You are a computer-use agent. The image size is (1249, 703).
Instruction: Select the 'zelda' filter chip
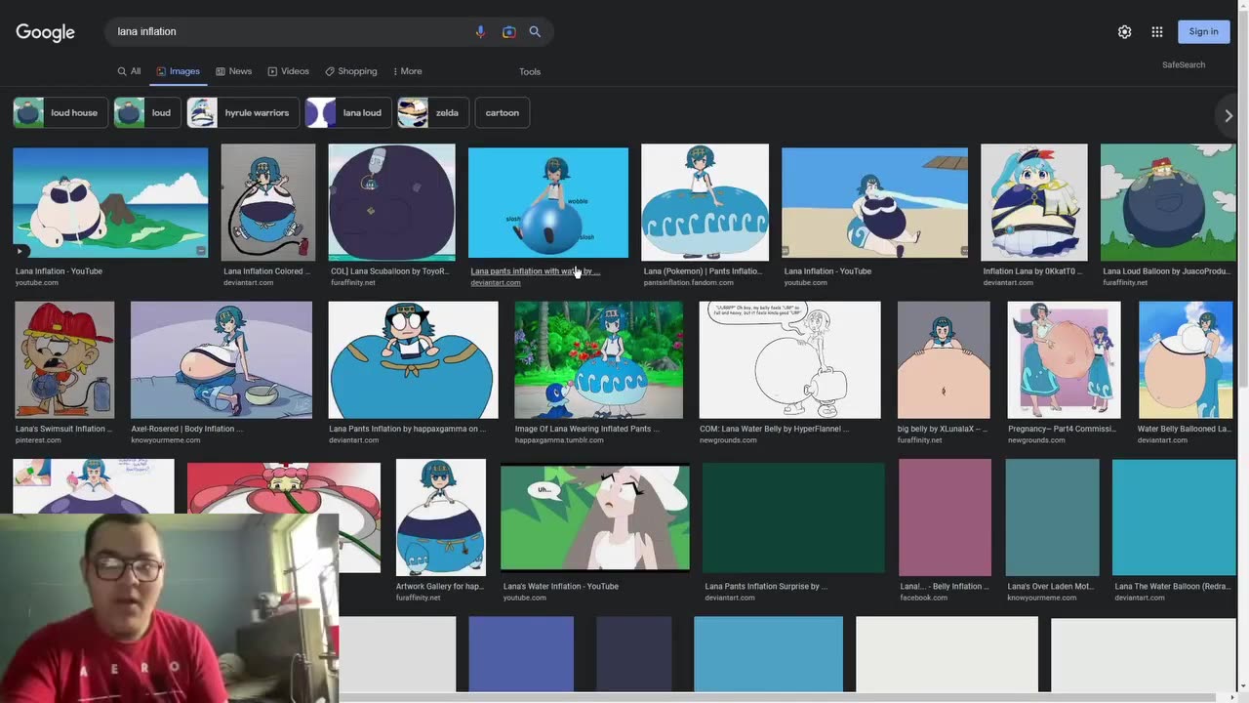[x=433, y=112]
